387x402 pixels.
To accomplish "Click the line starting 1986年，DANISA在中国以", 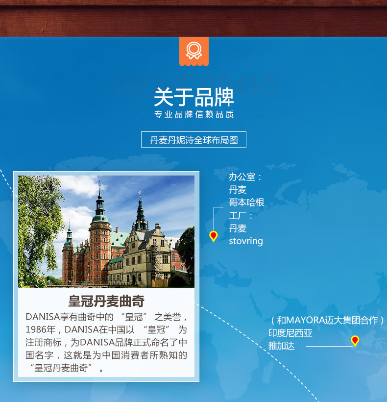I will [x=106, y=330].
